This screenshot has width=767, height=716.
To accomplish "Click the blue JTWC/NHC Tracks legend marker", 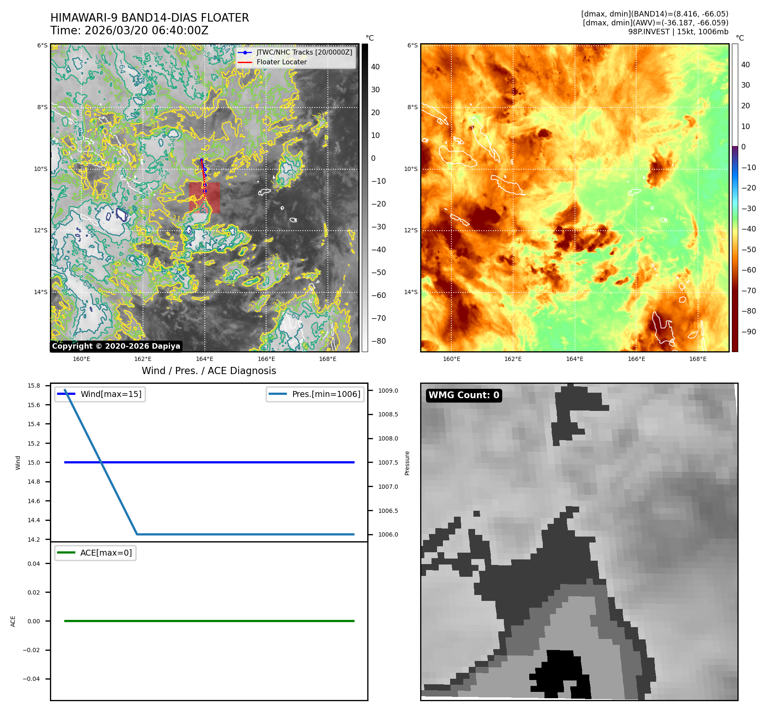I will coord(245,52).
